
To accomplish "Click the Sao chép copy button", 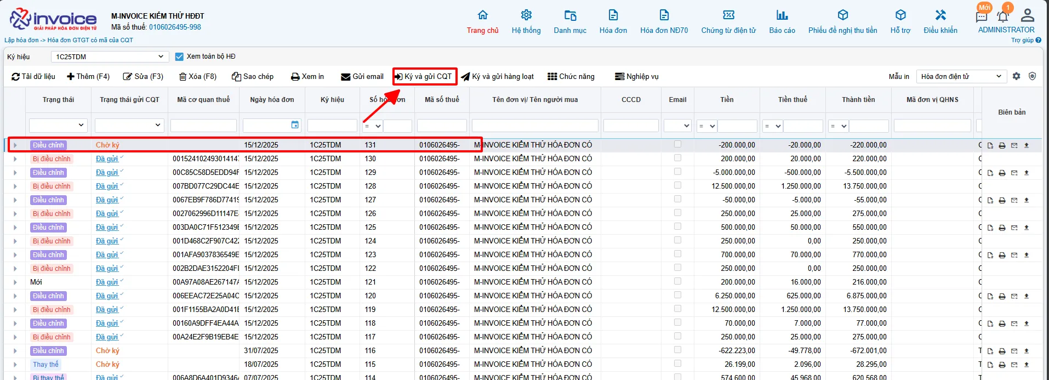I will [253, 76].
